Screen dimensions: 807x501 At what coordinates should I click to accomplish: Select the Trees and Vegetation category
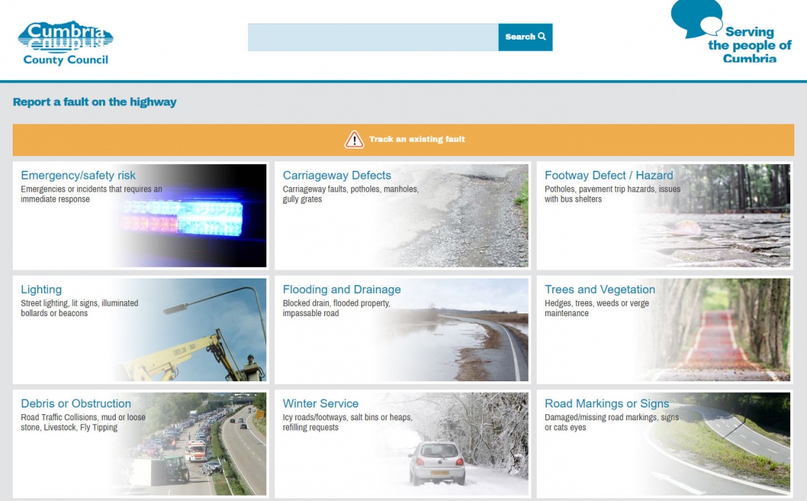coord(600,290)
